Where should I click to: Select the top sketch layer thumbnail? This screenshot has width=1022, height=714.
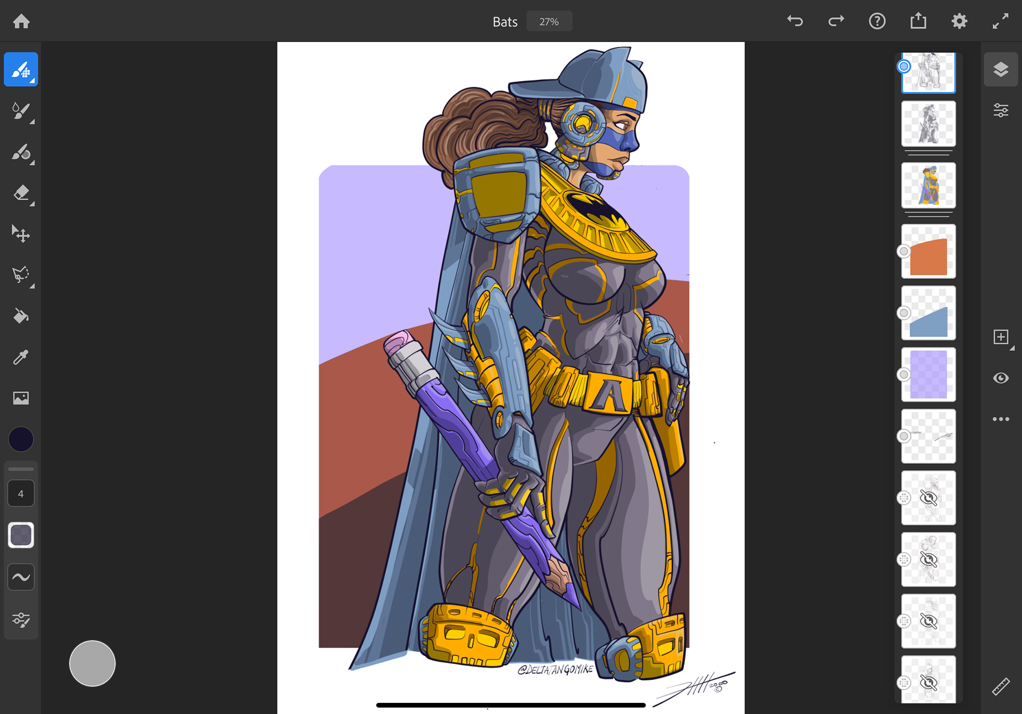[x=928, y=72]
